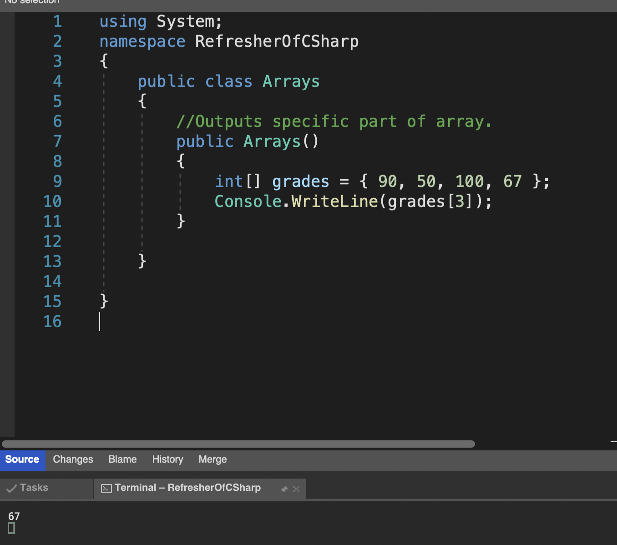Click line number 16 in gutter

coord(52,322)
